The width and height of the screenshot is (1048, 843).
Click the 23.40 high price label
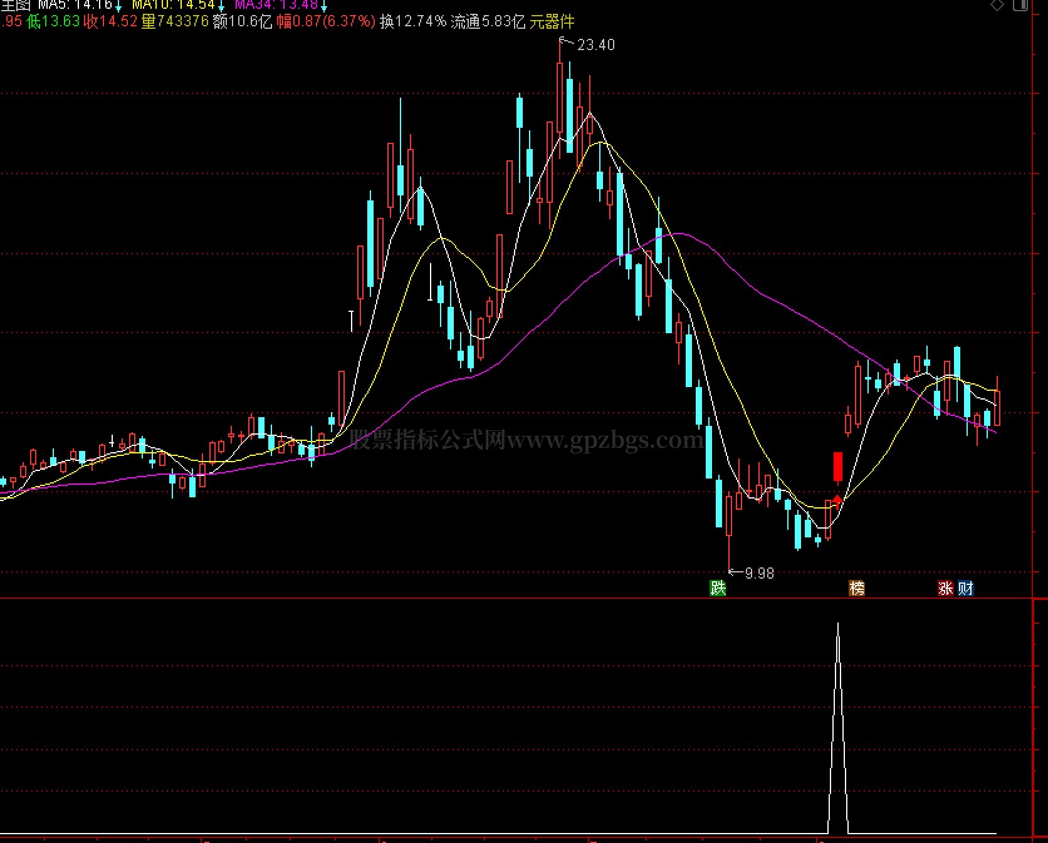pyautogui.click(x=595, y=45)
